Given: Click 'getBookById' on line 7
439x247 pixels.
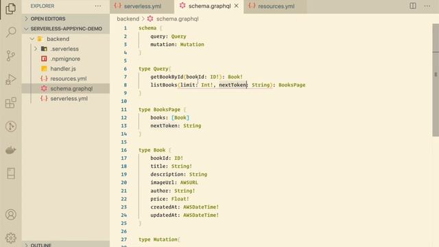Looking at the screenshot, I should point(167,77).
